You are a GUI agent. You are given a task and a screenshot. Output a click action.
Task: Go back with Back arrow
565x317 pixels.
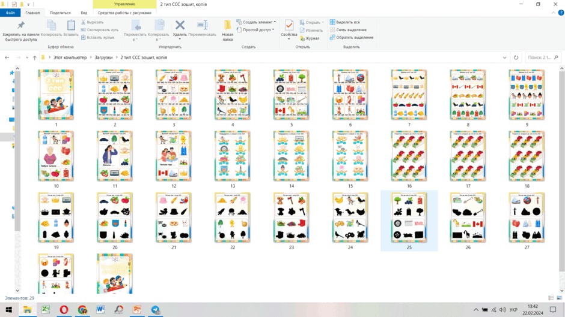tap(7, 58)
